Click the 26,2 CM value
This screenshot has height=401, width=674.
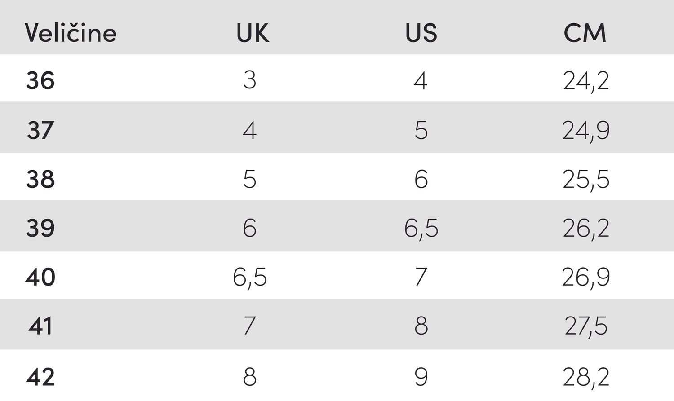586,229
